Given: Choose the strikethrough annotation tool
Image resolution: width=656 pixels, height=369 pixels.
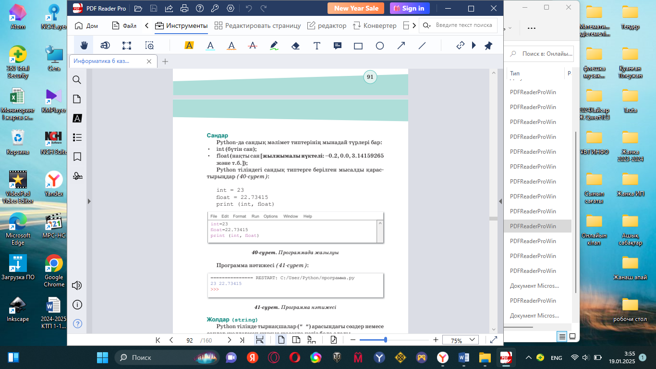Looking at the screenshot, I should click(x=253, y=46).
